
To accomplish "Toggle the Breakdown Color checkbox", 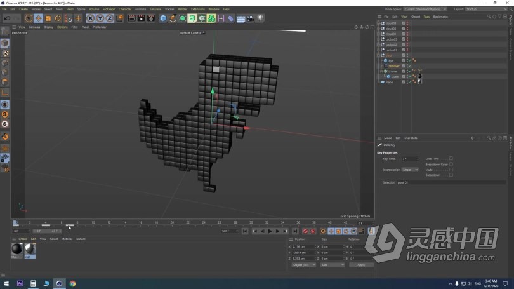I will pyautogui.click(x=451, y=165).
